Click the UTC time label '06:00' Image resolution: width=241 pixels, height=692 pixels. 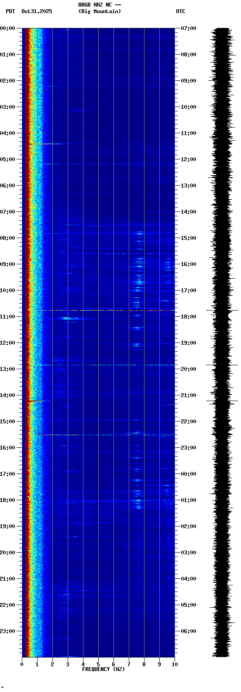(x=189, y=631)
